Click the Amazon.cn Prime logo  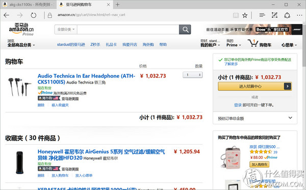21,30
